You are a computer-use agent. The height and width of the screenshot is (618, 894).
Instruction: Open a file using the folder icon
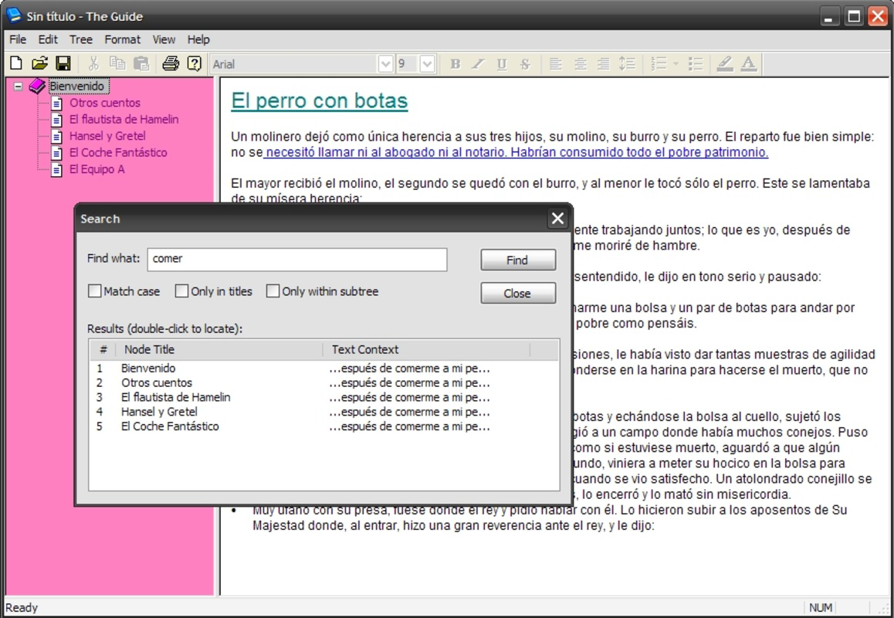coord(39,63)
